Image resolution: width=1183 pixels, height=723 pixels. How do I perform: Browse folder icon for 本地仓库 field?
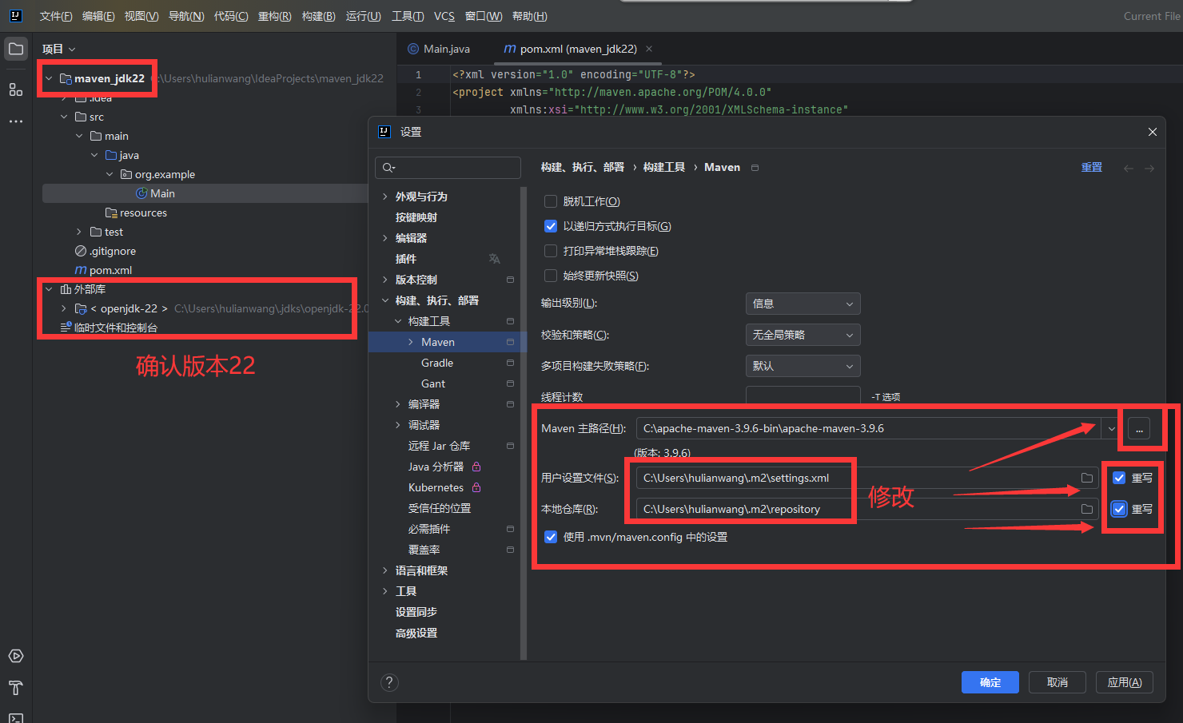click(x=1087, y=509)
